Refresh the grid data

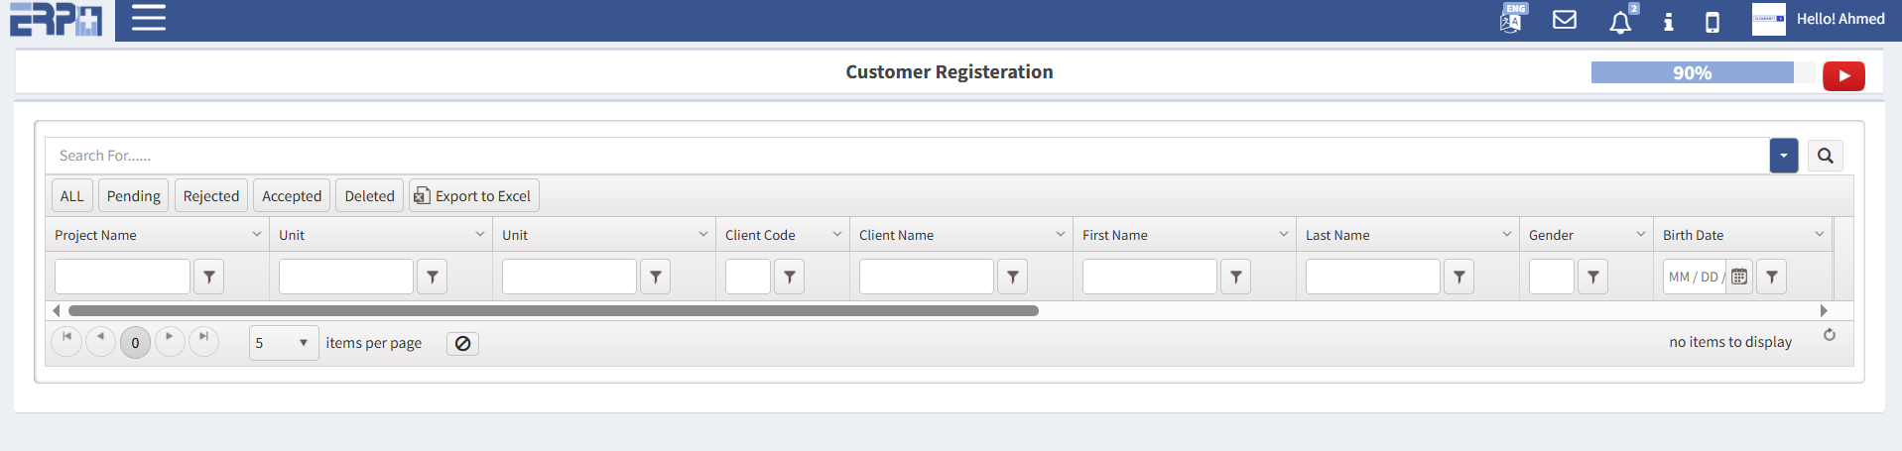click(x=1830, y=335)
